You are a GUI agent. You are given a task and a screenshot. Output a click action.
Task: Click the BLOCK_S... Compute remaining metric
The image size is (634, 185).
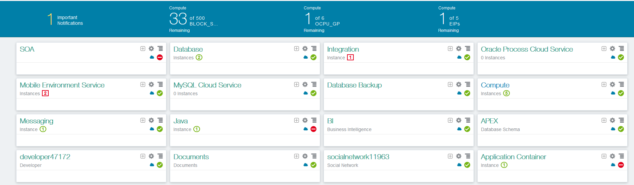194,19
